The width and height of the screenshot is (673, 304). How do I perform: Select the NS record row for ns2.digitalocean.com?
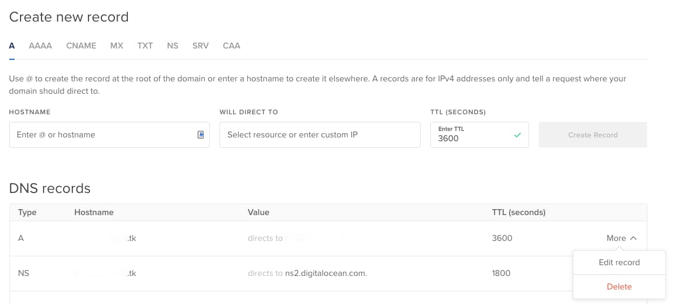[x=328, y=273]
